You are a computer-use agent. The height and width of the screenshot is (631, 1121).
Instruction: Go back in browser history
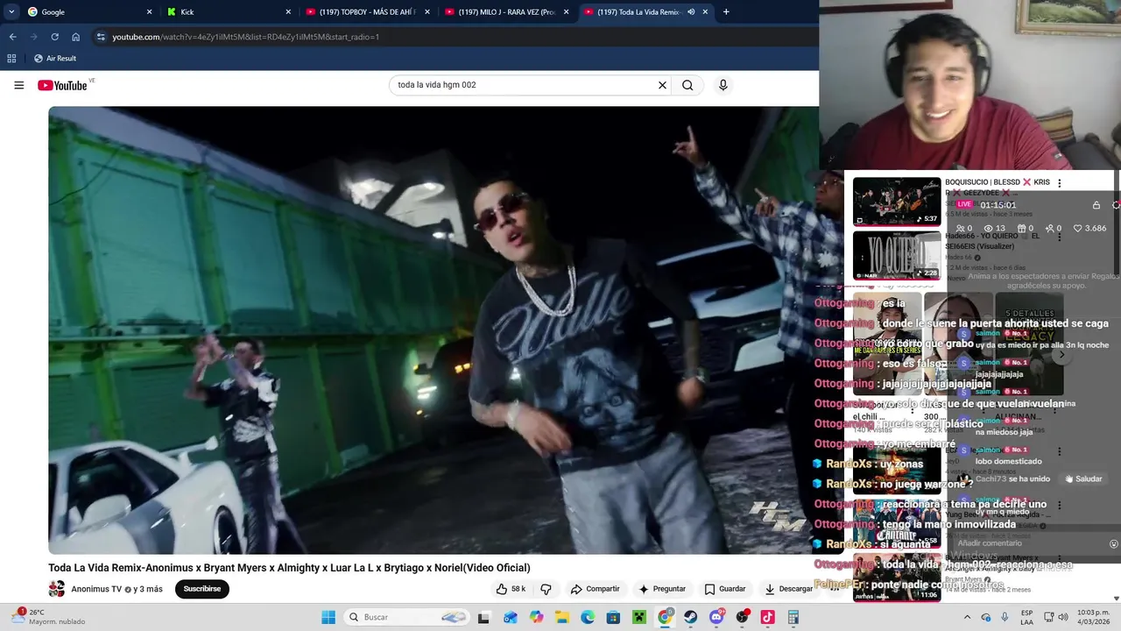pos(12,37)
